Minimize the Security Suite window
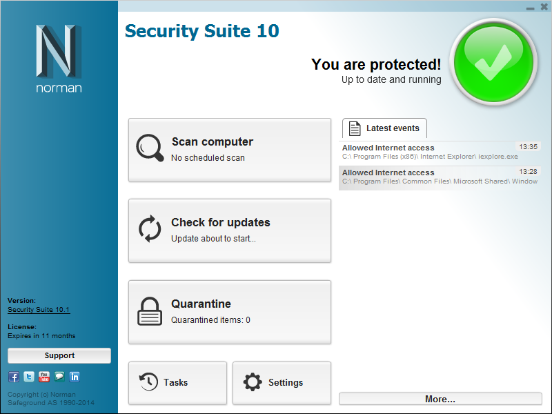The image size is (552, 414). tap(530, 8)
